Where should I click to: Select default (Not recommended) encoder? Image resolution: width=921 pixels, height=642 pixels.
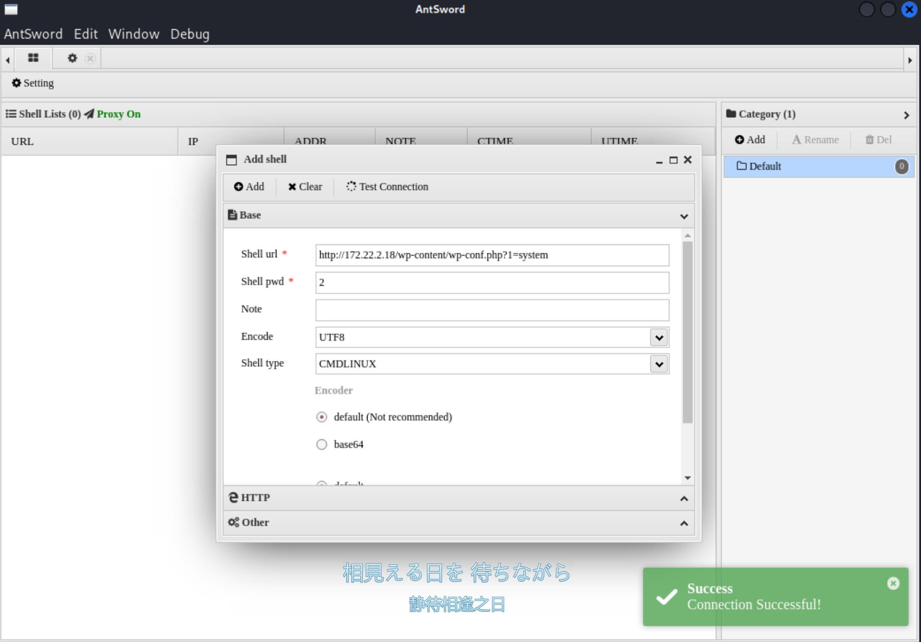pos(322,417)
